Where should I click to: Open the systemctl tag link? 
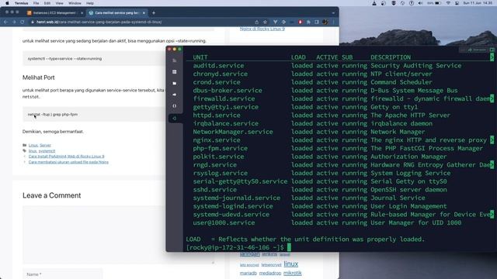click(x=47, y=151)
